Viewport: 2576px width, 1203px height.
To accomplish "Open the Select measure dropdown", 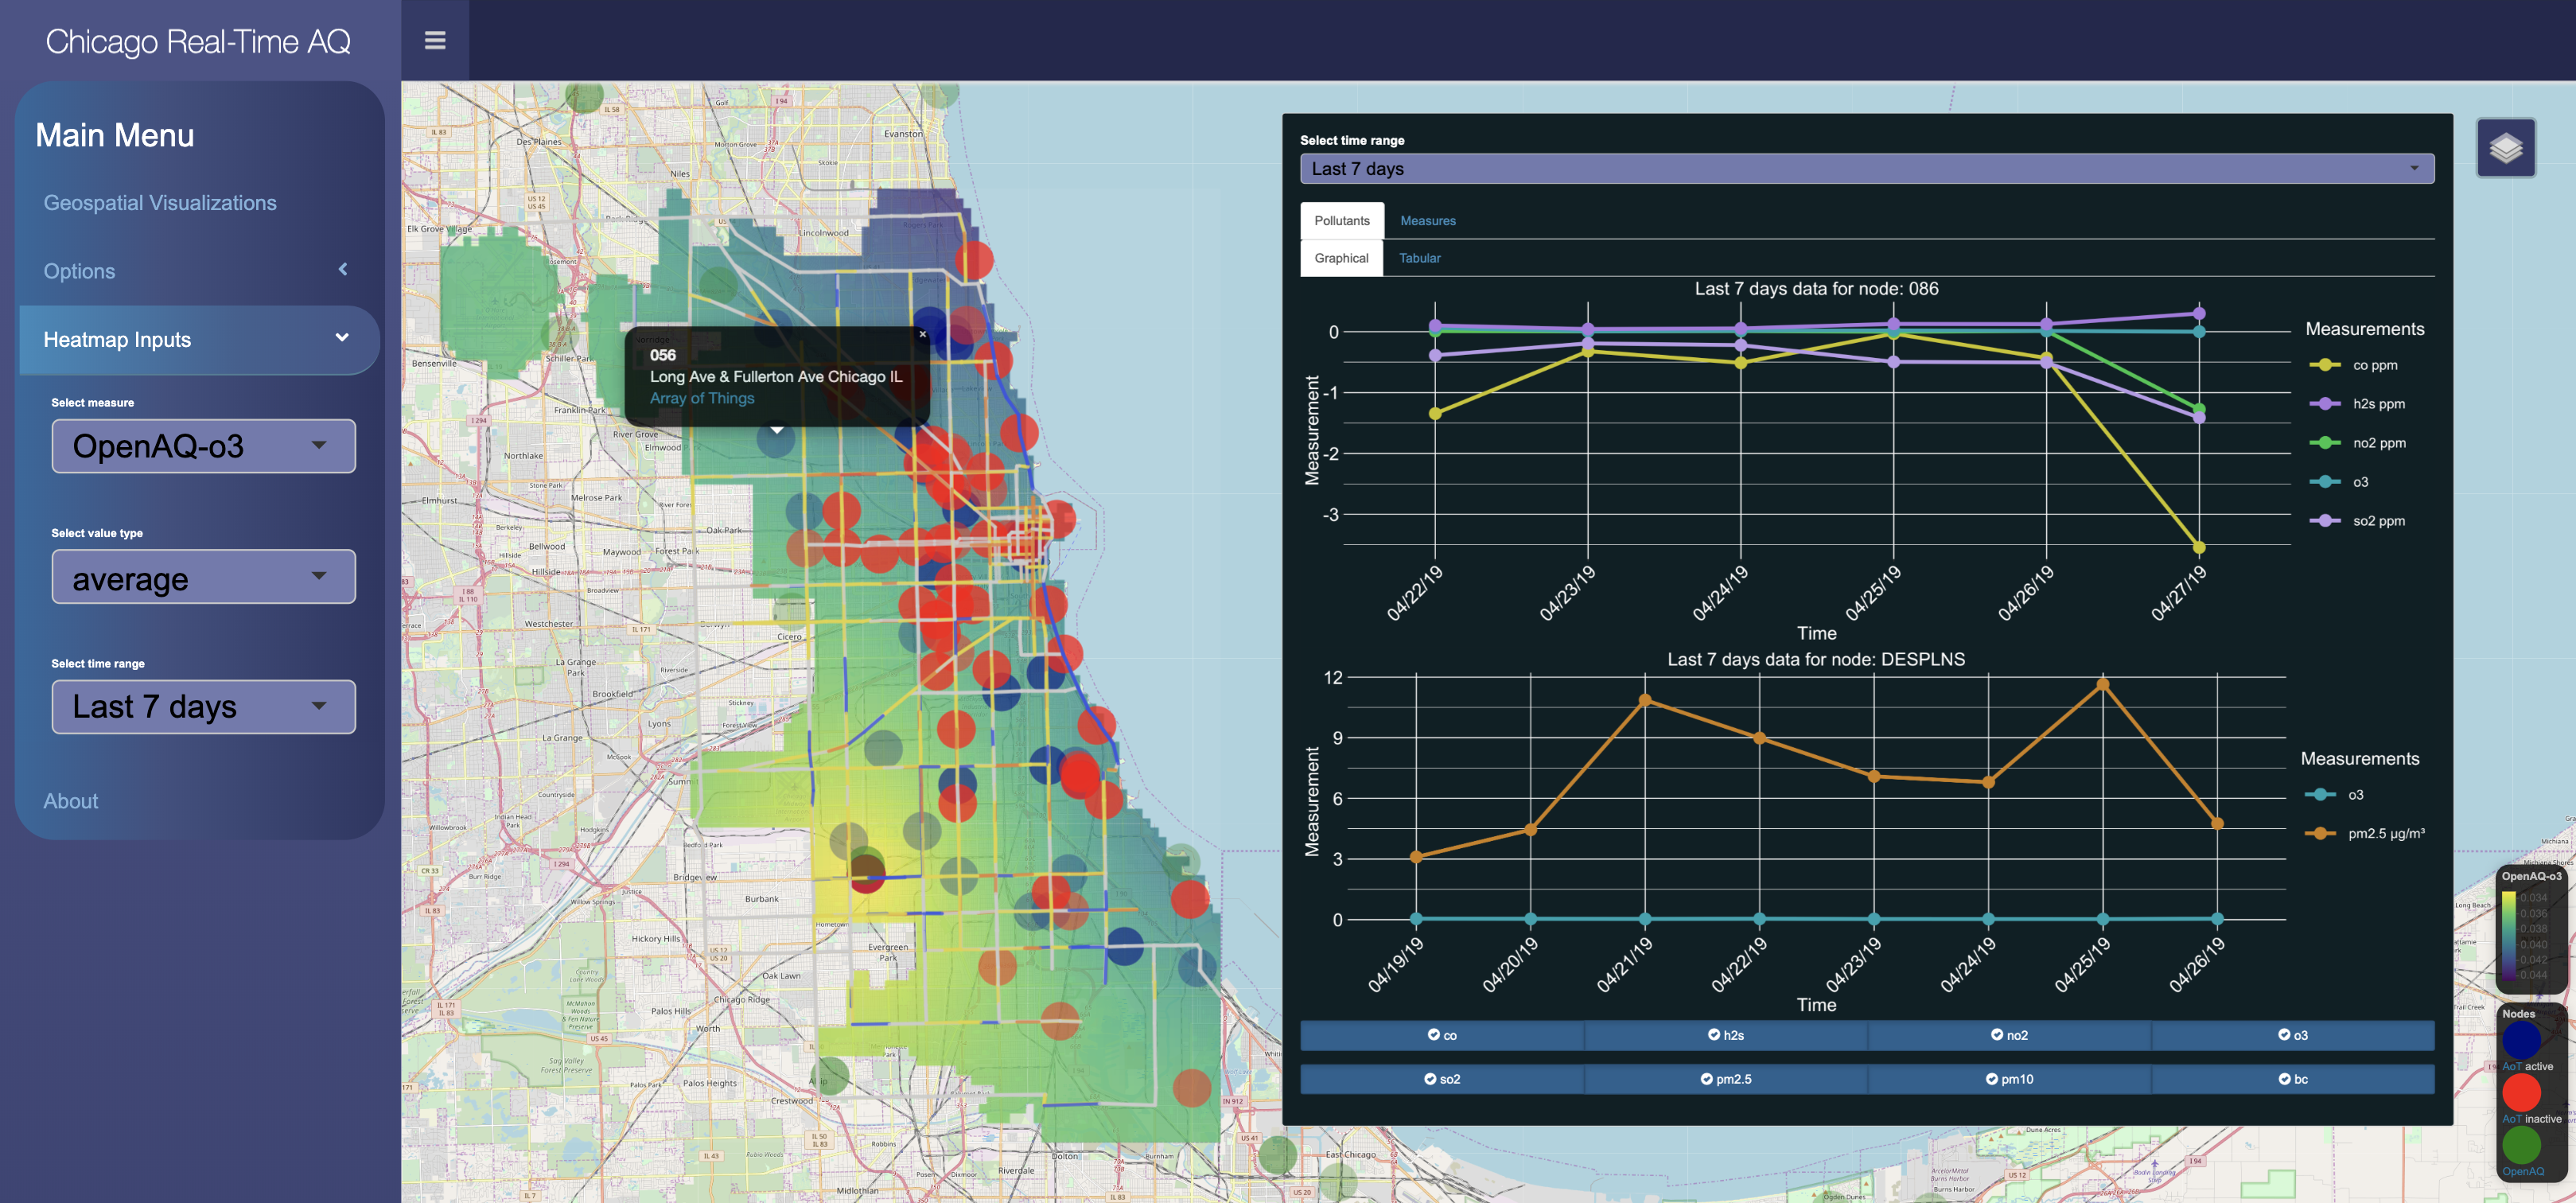I will (x=197, y=444).
